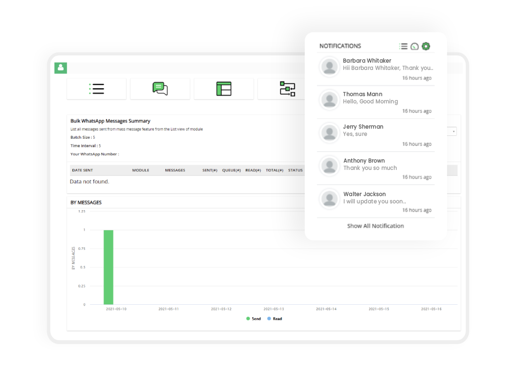This screenshot has width=517, height=380.
Task: Click the BY MESSAGES chart heading
Action: click(x=86, y=202)
